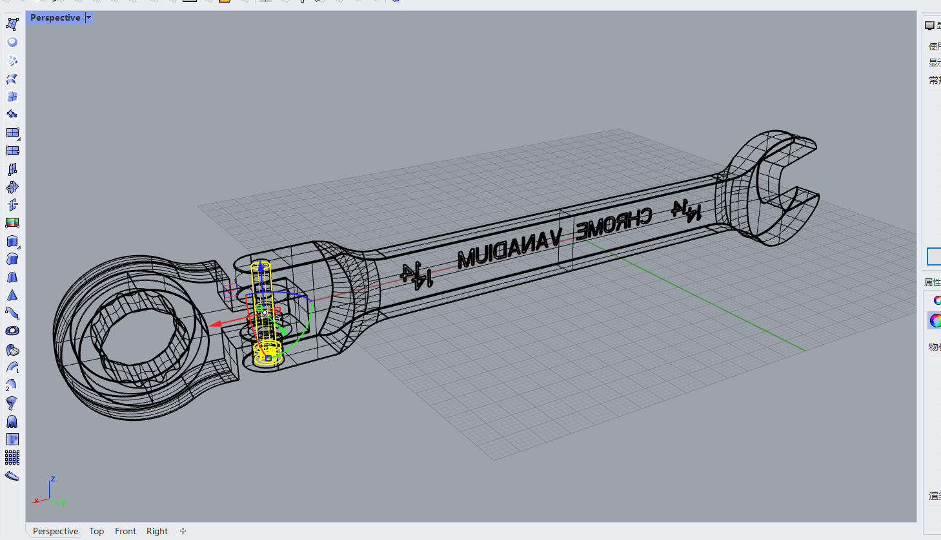941x540 pixels.
Task: Pick the Extrude to point tool
Action: [12, 295]
